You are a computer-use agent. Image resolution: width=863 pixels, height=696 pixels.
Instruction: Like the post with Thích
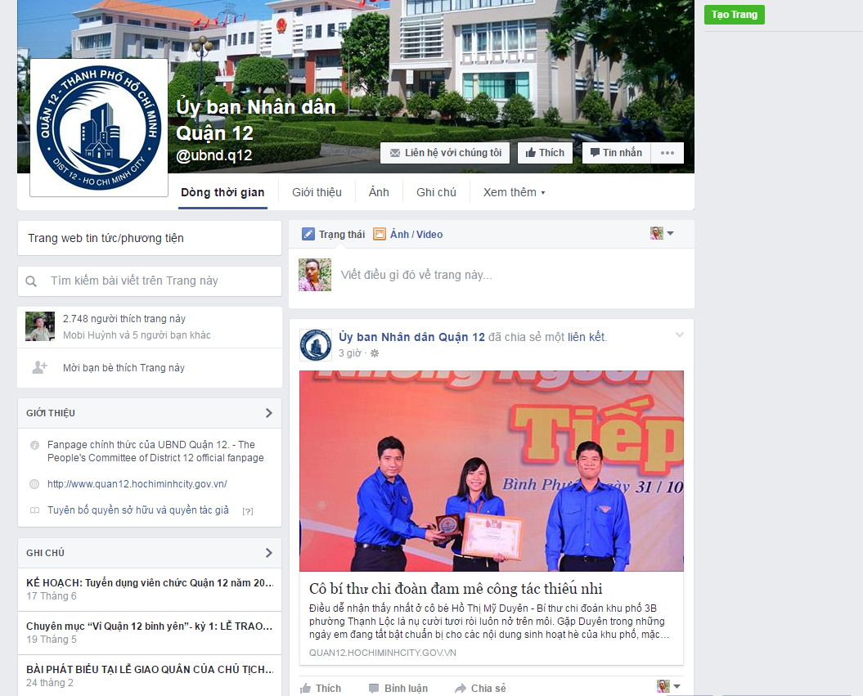pyautogui.click(x=321, y=689)
